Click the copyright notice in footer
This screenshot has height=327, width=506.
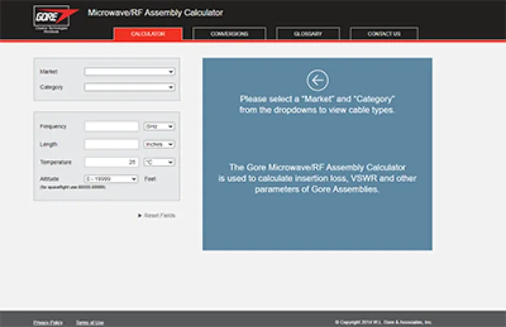[383, 322]
